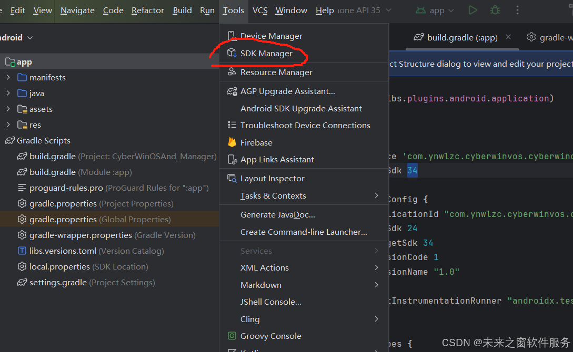Expand the assets folder

tap(8, 109)
